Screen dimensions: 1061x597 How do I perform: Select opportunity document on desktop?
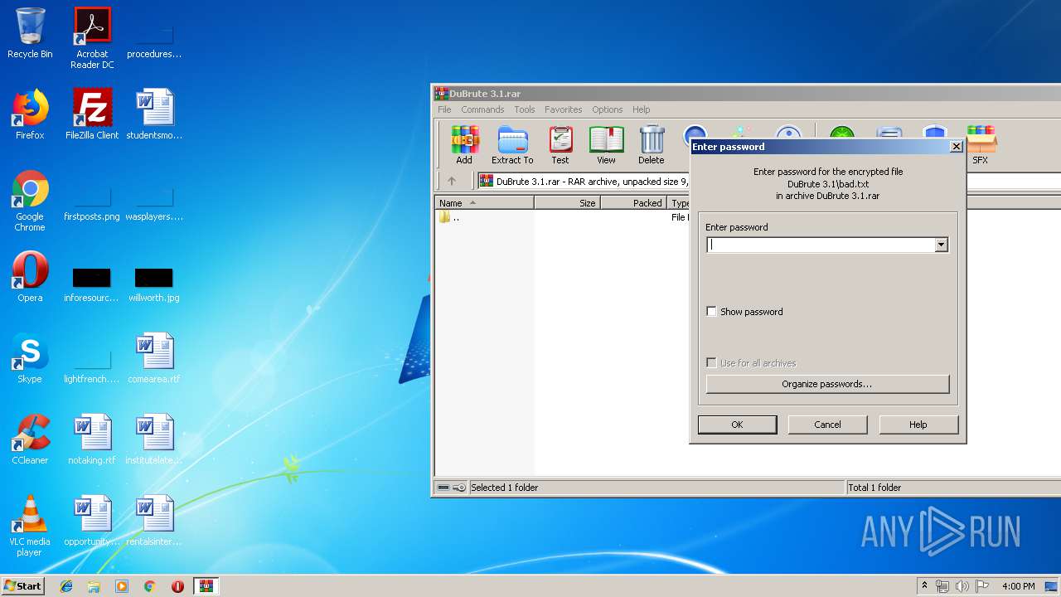[x=92, y=521]
